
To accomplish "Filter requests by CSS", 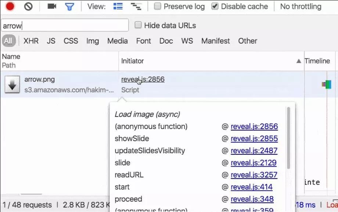I will (71, 41).
